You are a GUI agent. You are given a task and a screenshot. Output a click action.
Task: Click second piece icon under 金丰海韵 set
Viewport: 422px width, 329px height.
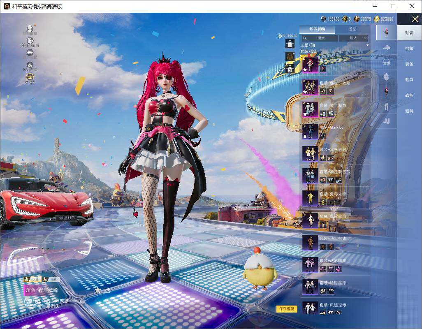(x=331, y=114)
